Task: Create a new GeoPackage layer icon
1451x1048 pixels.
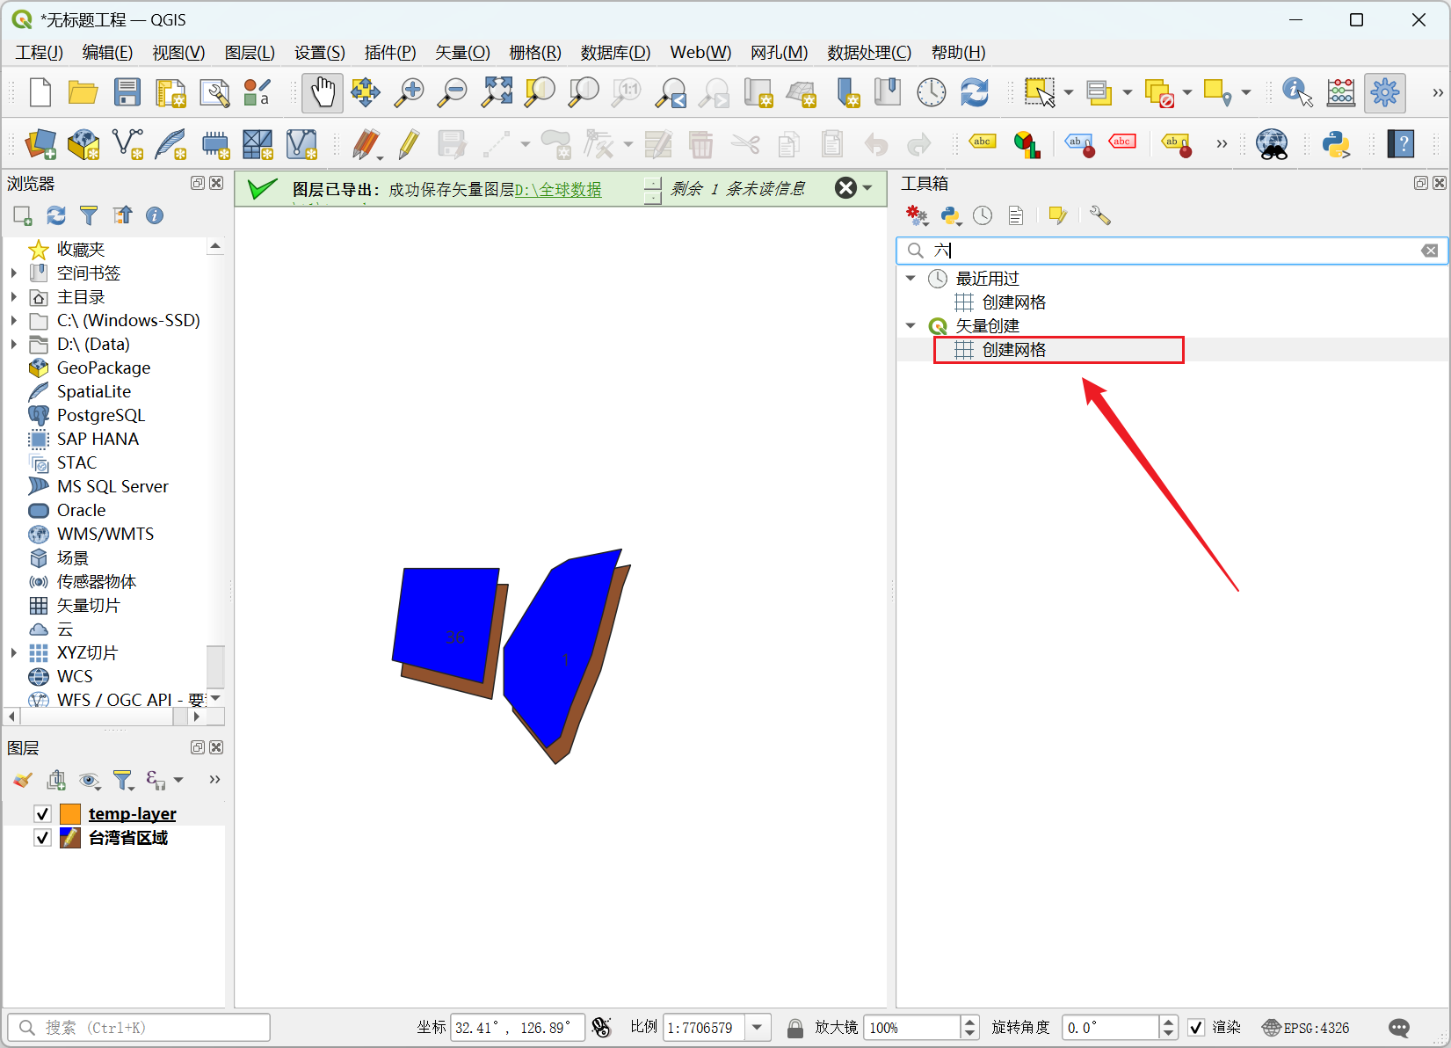Action: (x=83, y=143)
